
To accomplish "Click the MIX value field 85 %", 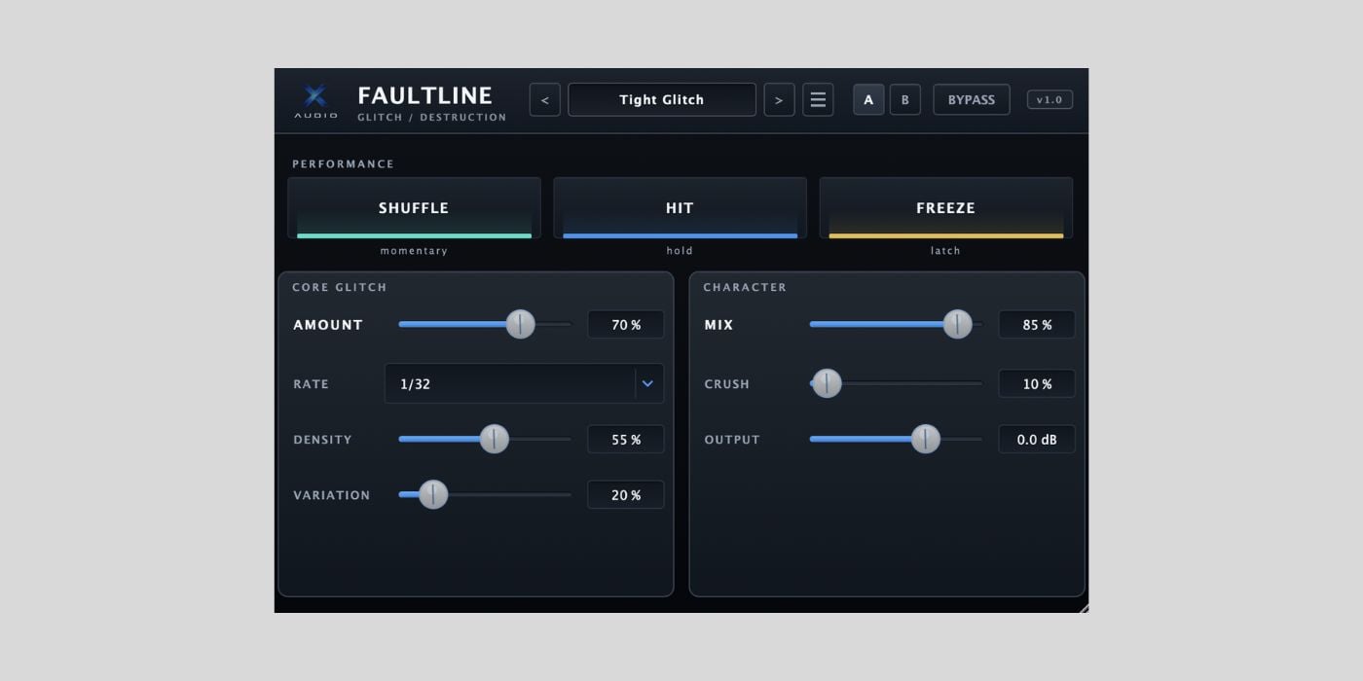I will [1037, 324].
